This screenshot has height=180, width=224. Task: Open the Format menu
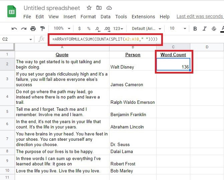click(x=88, y=17)
